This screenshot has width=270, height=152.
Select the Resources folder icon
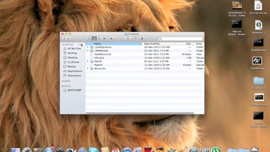92,68
